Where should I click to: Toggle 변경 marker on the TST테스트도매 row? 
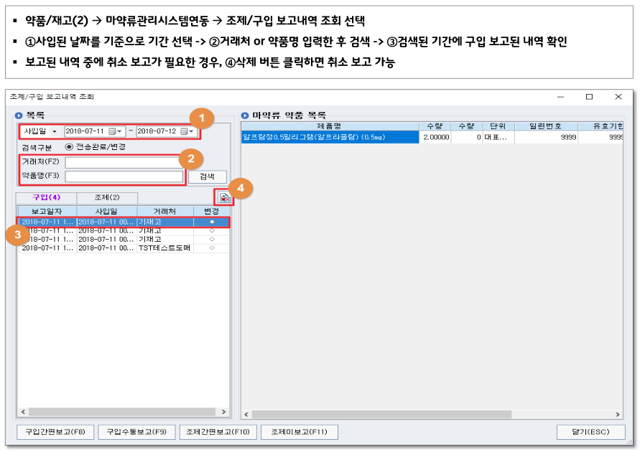click(x=212, y=248)
